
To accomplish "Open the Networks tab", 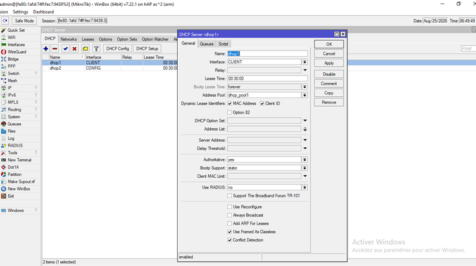I will tap(69, 39).
